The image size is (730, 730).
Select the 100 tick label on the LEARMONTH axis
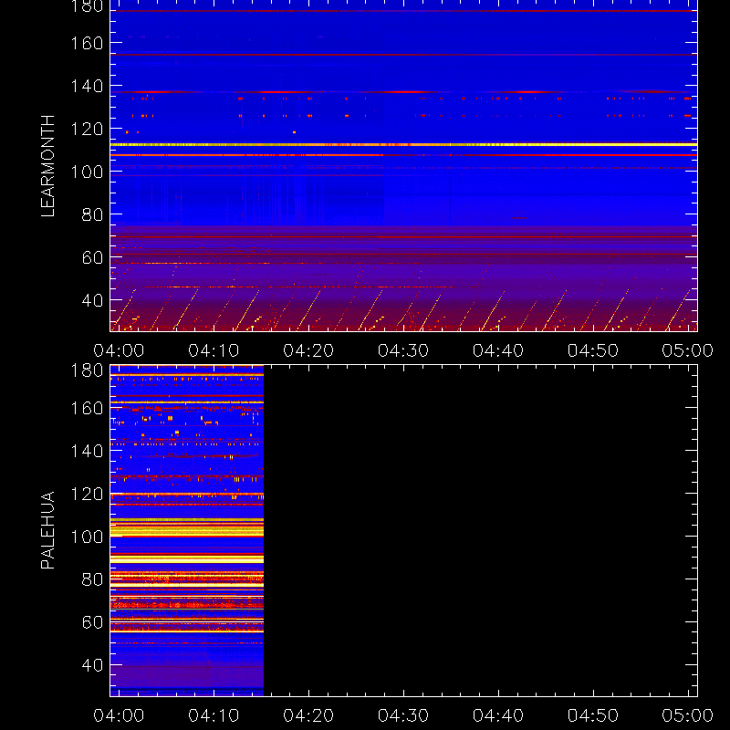pos(87,172)
